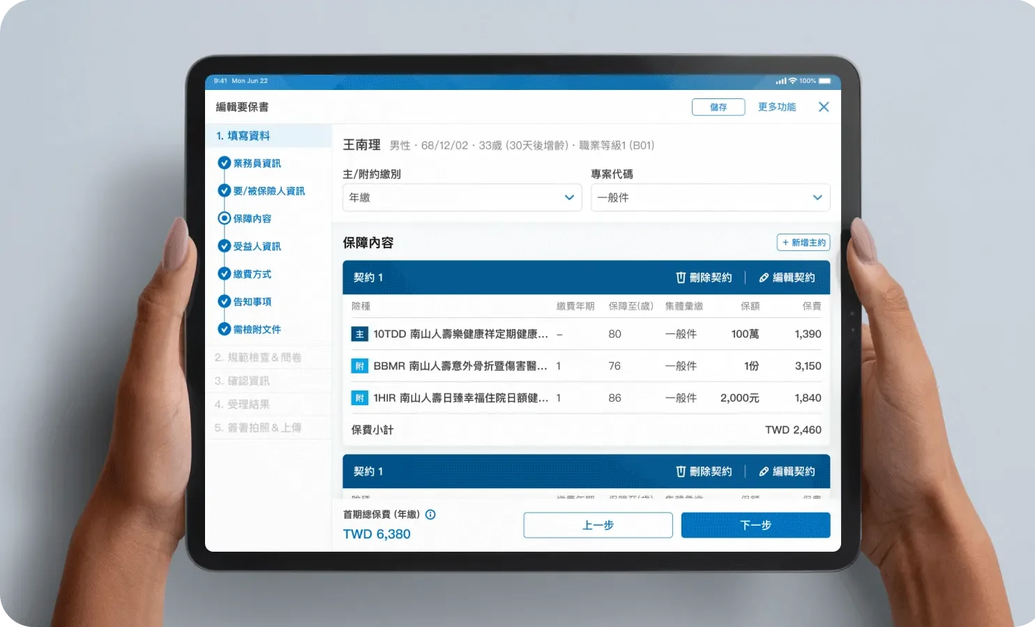Click the 保費小計 total TWD 2,460

click(x=793, y=430)
